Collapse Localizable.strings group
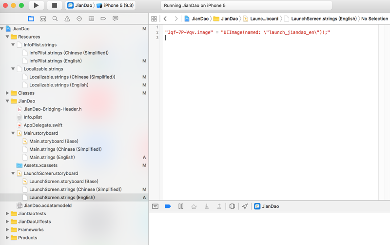 13,69
